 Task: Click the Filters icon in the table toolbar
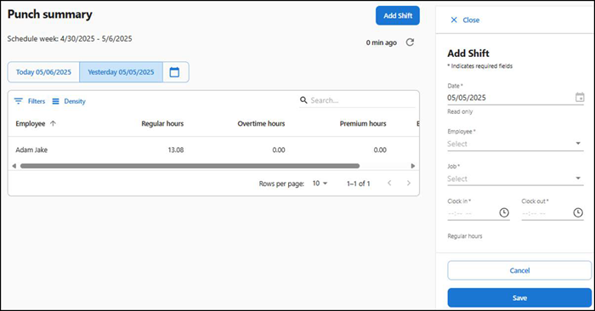[18, 101]
